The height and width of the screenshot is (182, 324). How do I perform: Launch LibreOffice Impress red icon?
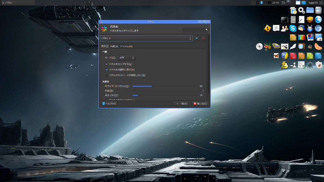coord(293,56)
